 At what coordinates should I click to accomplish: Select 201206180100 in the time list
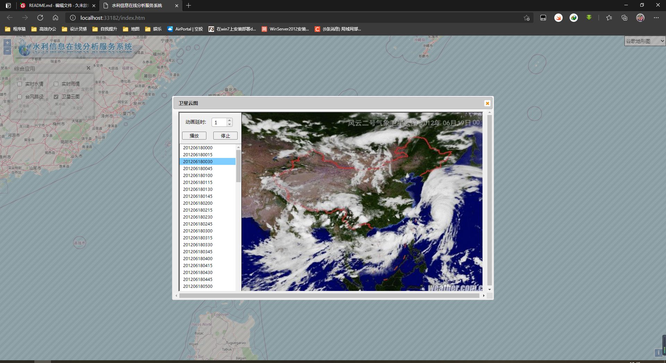[x=207, y=175]
